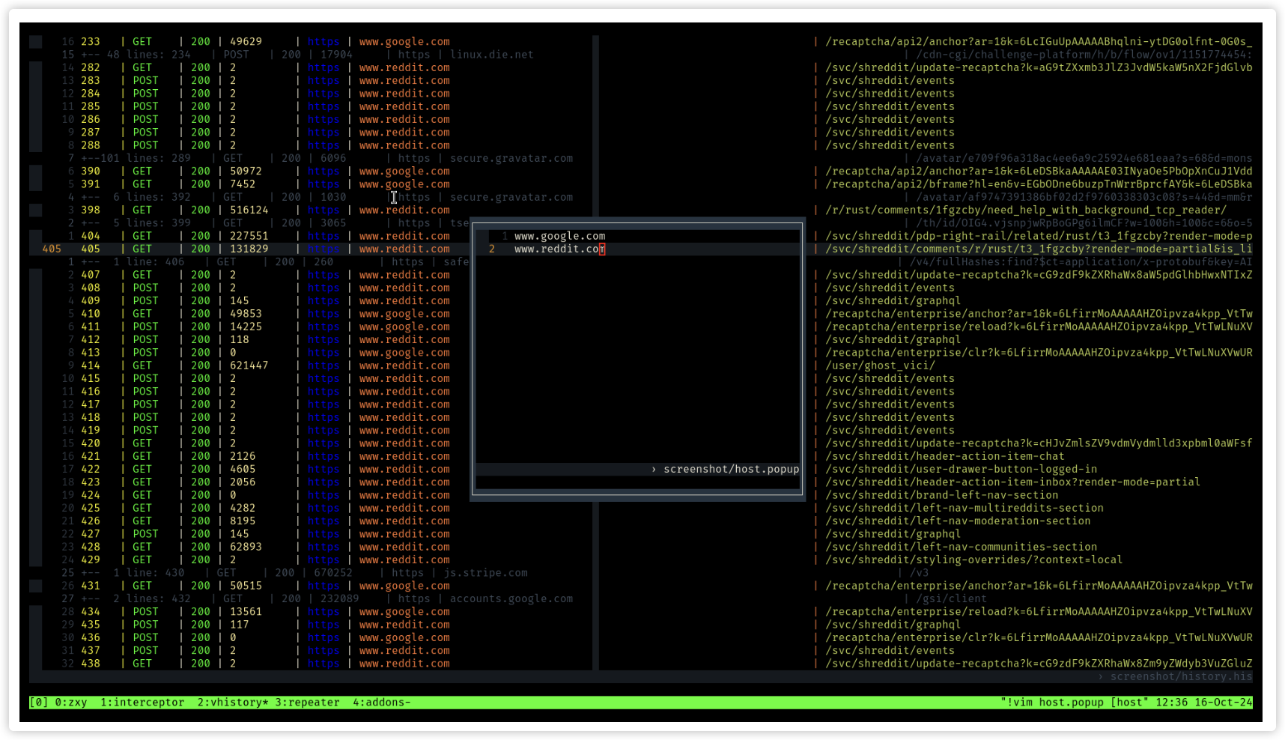1285x740 pixels.
Task: Click the size value 227551
Action: click(x=249, y=236)
